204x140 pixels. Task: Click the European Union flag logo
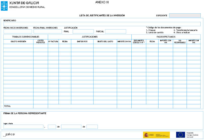click(180, 134)
